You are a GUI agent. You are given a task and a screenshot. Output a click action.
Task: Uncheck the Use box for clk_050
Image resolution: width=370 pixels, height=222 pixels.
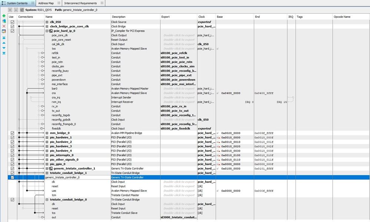(12, 22)
